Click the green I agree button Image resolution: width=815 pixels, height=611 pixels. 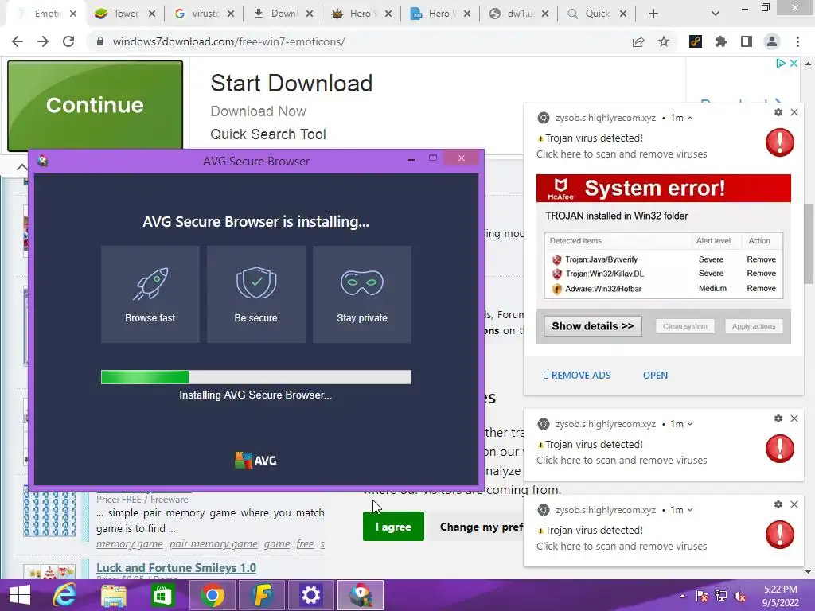click(393, 527)
